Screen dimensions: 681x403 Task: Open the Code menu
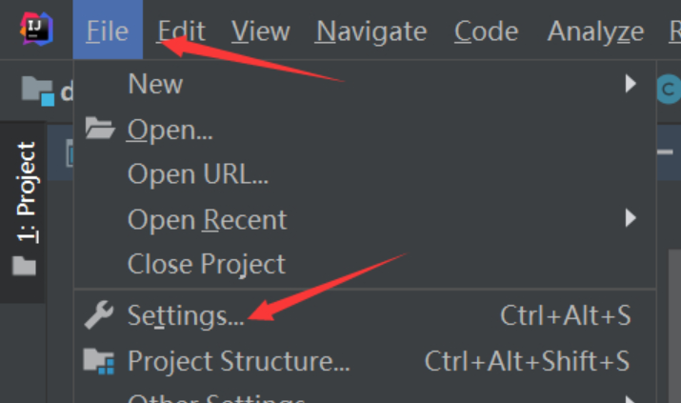click(x=486, y=31)
